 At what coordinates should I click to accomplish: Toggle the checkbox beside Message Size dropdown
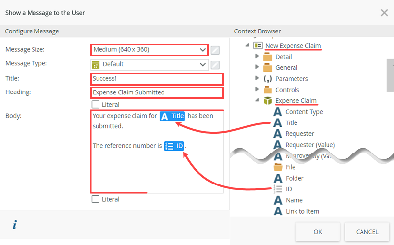(x=215, y=50)
